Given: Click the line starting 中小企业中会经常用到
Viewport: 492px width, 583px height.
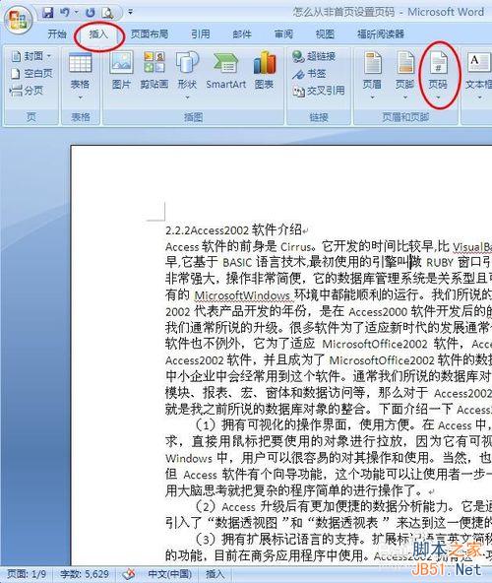Looking at the screenshot, I should coord(329,376).
